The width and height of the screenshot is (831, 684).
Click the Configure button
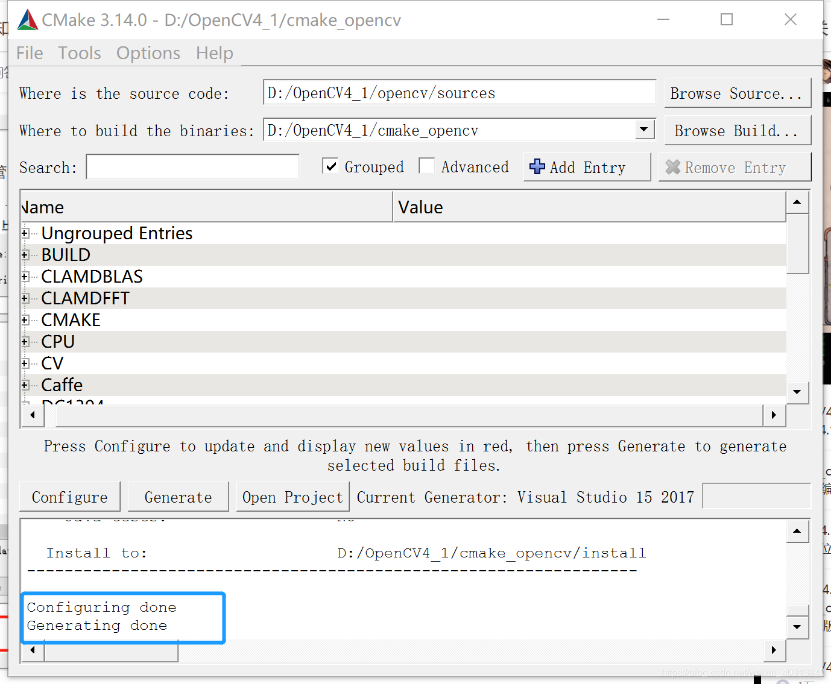coord(70,497)
